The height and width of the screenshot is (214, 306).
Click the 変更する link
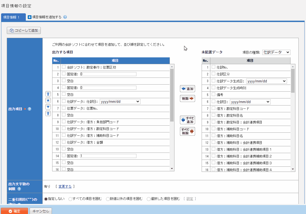(x=65, y=187)
